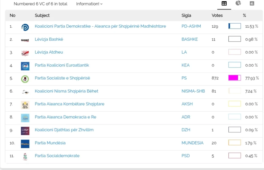Click the PSD rose logo
The image size is (264, 170).
pos(25,156)
